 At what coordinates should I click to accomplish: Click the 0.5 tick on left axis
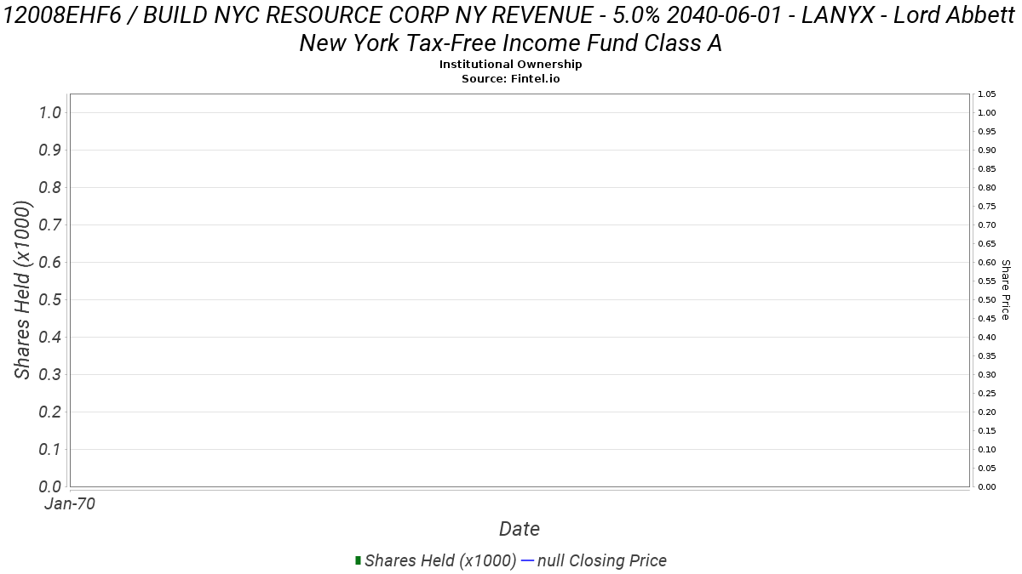(x=51, y=299)
